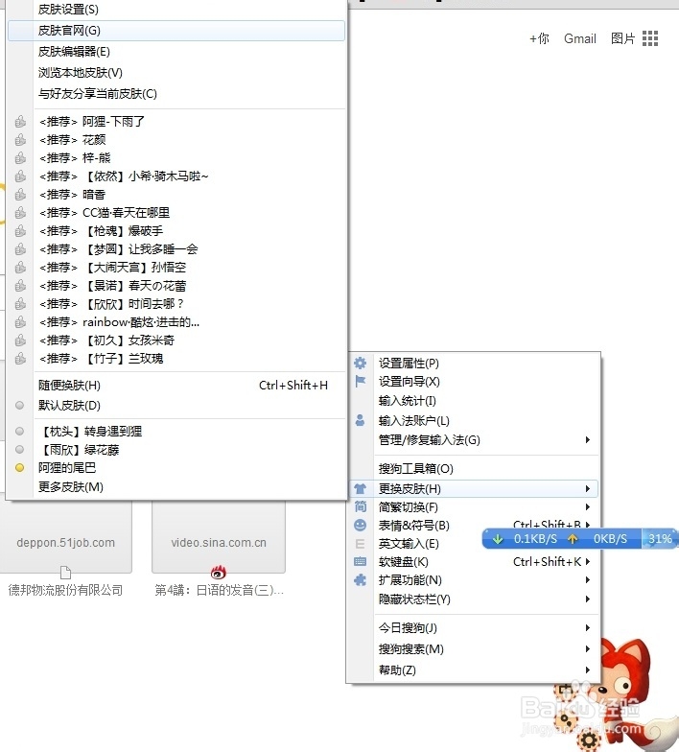Click the gear icon beside 设置属性(P)

click(361, 363)
